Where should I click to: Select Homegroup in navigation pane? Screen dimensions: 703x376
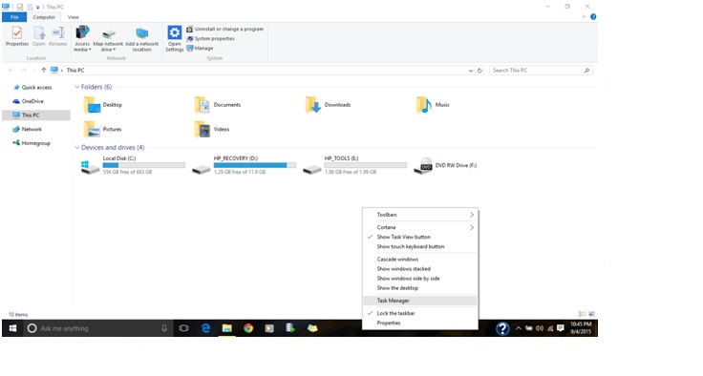click(32, 143)
